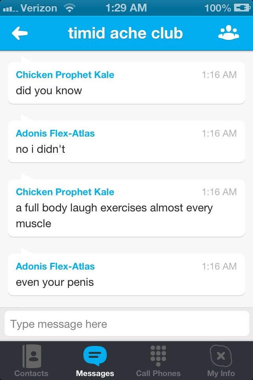The image size is (253, 380).
Task: Tap the Messages speech bubble icon
Action: coord(95,355)
